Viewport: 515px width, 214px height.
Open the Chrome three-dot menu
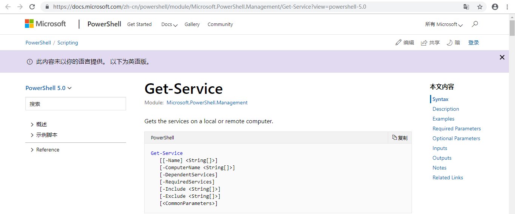pos(507,7)
